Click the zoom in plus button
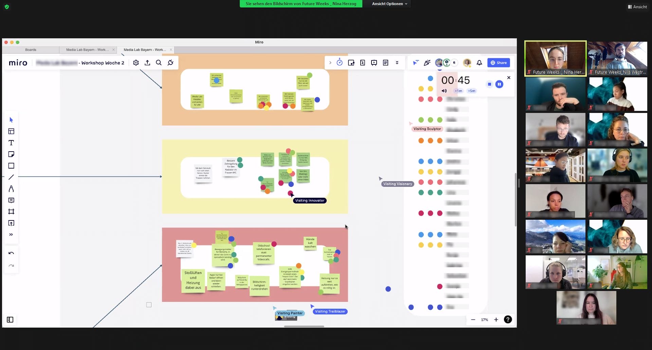This screenshot has height=350, width=652. (496, 319)
